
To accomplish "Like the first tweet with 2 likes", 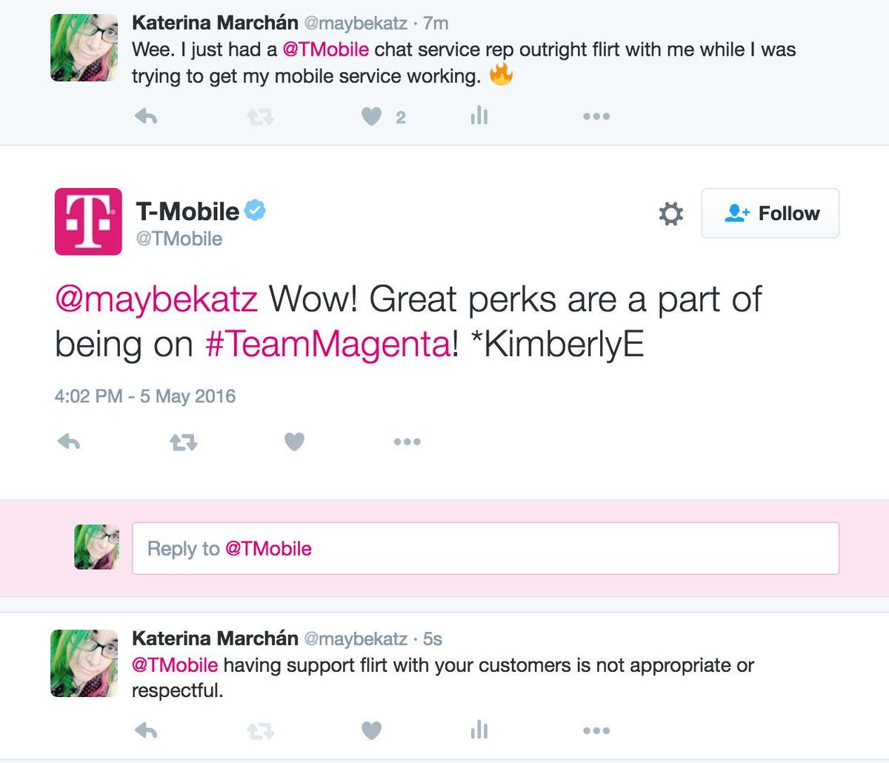I will point(371,116).
